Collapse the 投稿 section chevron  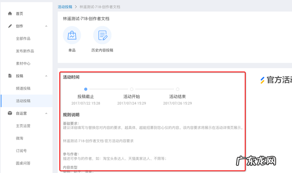(x=46, y=76)
